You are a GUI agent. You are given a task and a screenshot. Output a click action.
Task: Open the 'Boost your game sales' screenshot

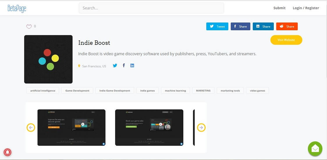pos(149,127)
